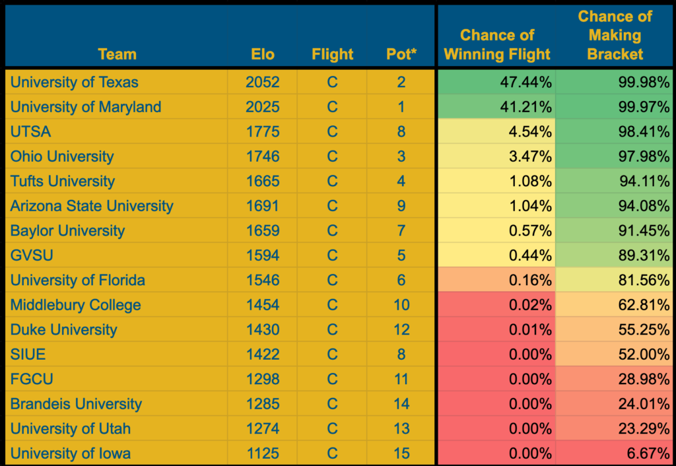Screen dimensions: 676x466
Task: Select the UTSA team cell
Action: (x=116, y=131)
